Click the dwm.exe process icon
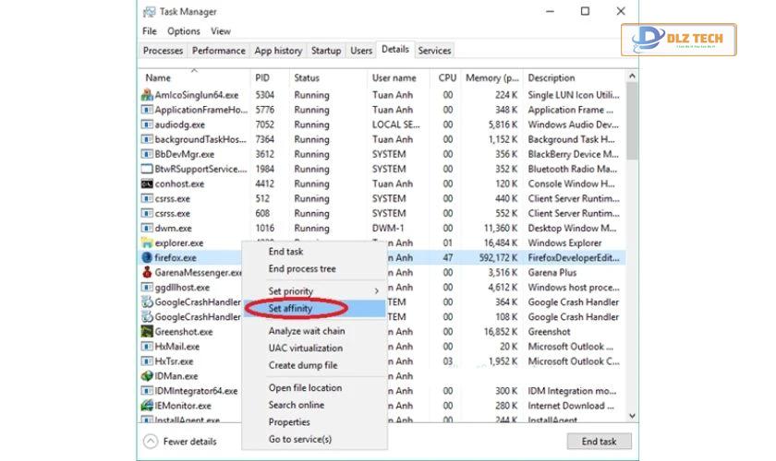Viewport: 776px width, 461px height. (147, 228)
